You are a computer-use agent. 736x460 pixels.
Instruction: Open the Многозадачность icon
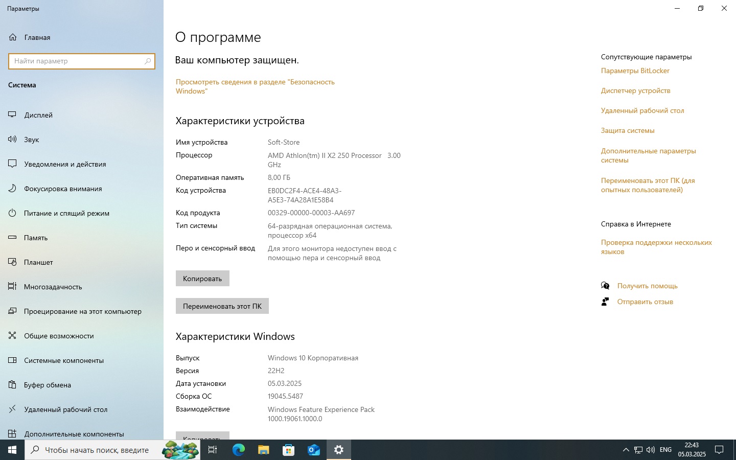pyautogui.click(x=13, y=287)
